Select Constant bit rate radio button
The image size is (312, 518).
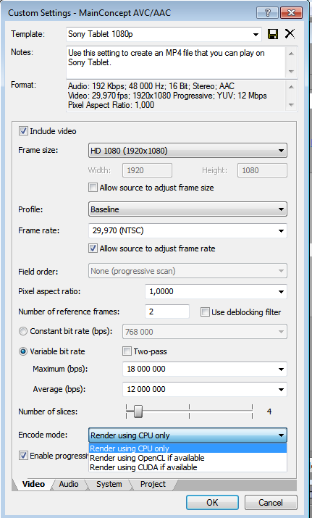pyautogui.click(x=22, y=331)
